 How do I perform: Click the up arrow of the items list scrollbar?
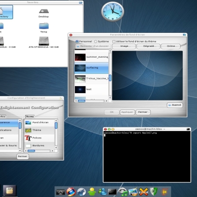point(56,121)
